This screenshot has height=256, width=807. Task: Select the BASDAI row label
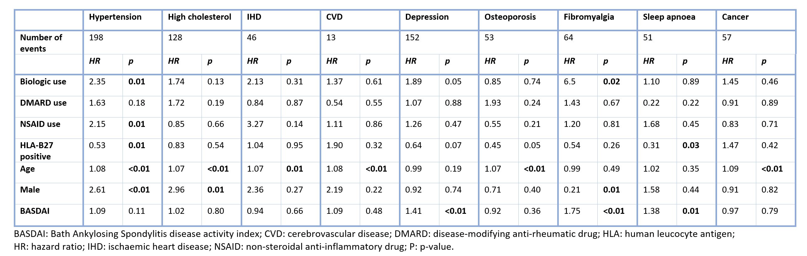click(34, 211)
